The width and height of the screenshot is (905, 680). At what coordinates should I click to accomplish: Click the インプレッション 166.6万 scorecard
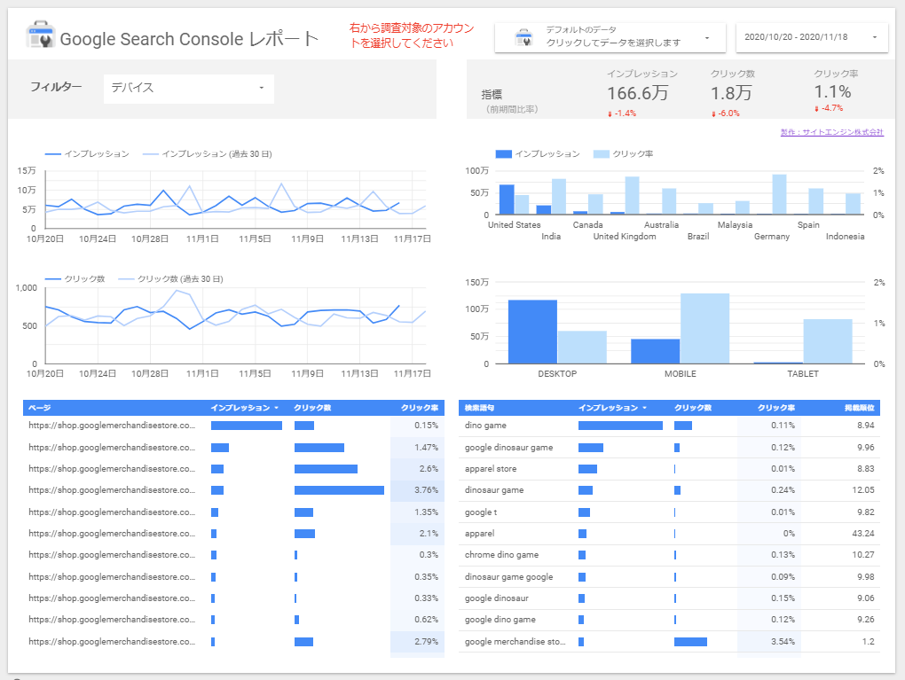pos(641,93)
